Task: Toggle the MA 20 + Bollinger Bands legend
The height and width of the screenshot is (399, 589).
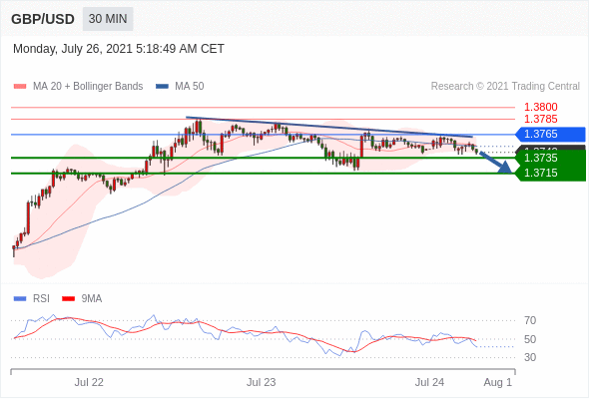Action: pos(88,87)
